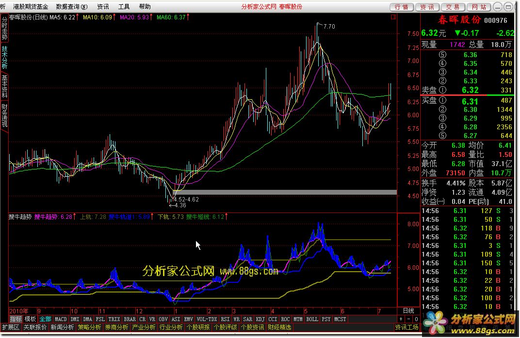Apply the VOL-TDX indicator

(207, 319)
